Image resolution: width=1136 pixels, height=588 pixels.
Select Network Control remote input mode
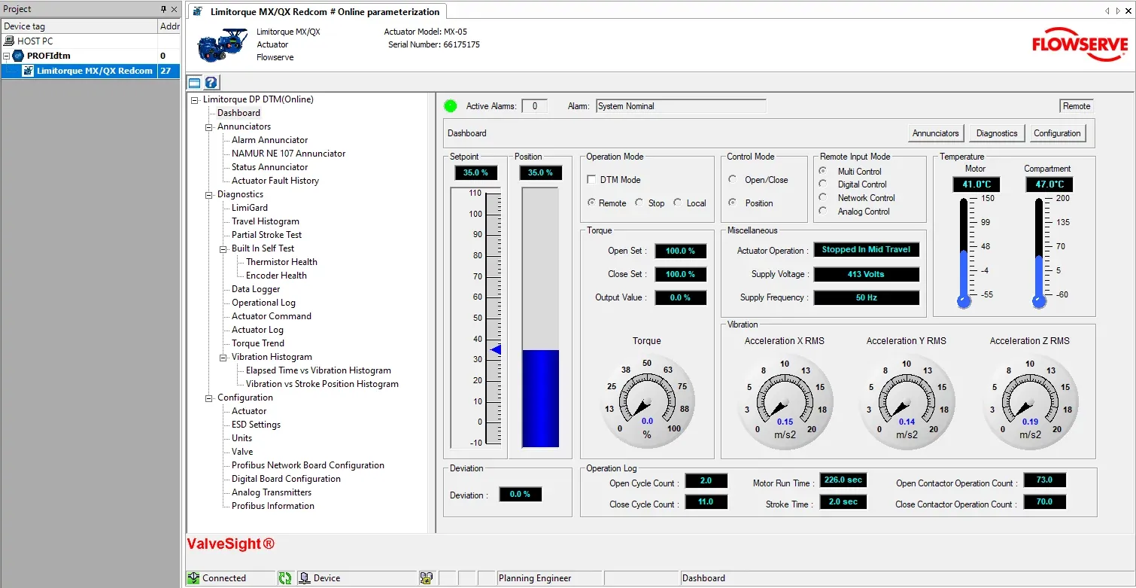(x=823, y=197)
